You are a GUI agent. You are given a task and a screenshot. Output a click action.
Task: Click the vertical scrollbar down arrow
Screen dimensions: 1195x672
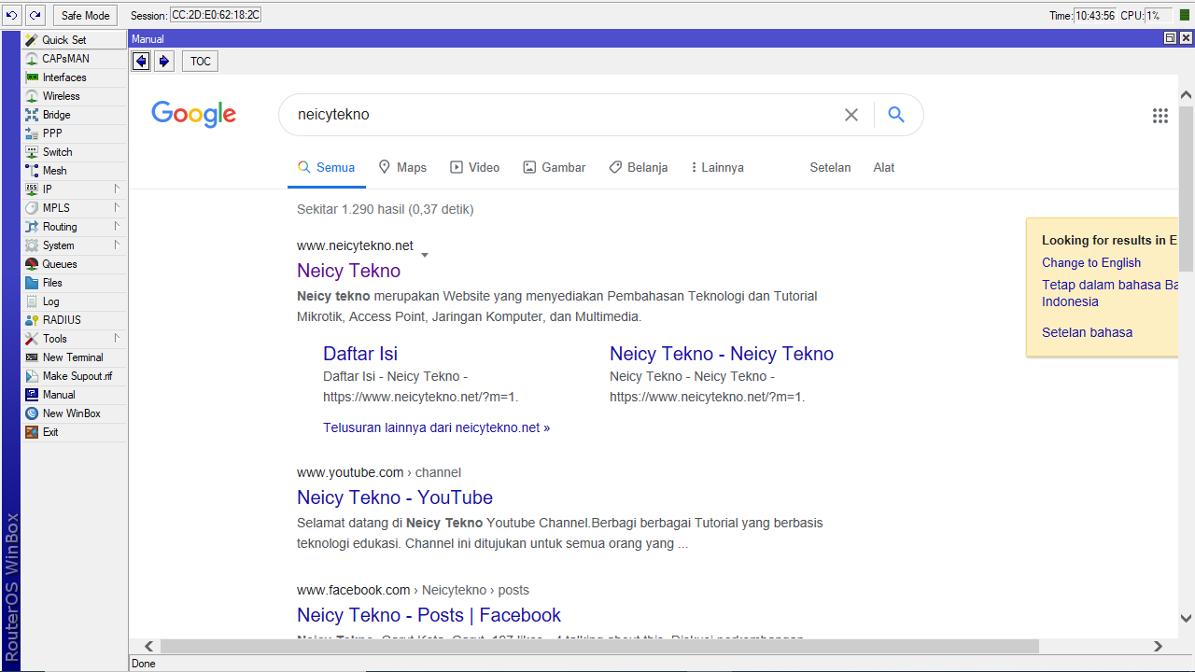[1187, 618]
